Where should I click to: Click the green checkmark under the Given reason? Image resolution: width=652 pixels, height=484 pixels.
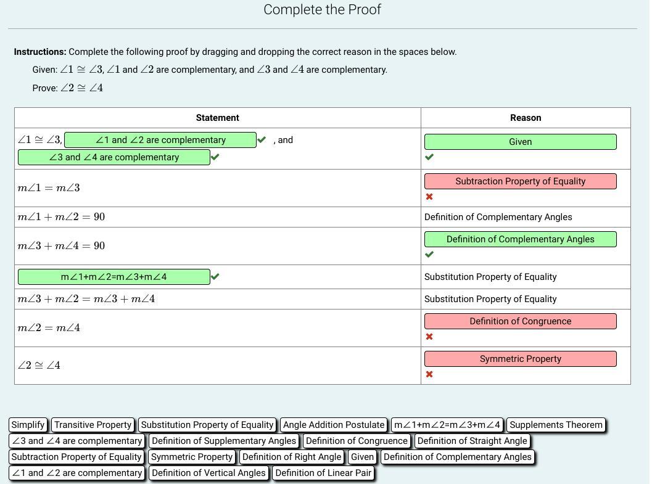coord(429,157)
